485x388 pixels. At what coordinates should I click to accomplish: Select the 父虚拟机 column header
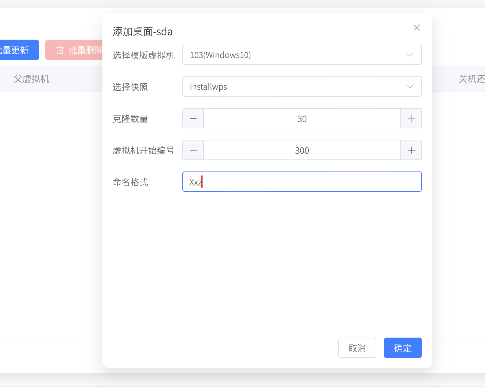[31, 79]
